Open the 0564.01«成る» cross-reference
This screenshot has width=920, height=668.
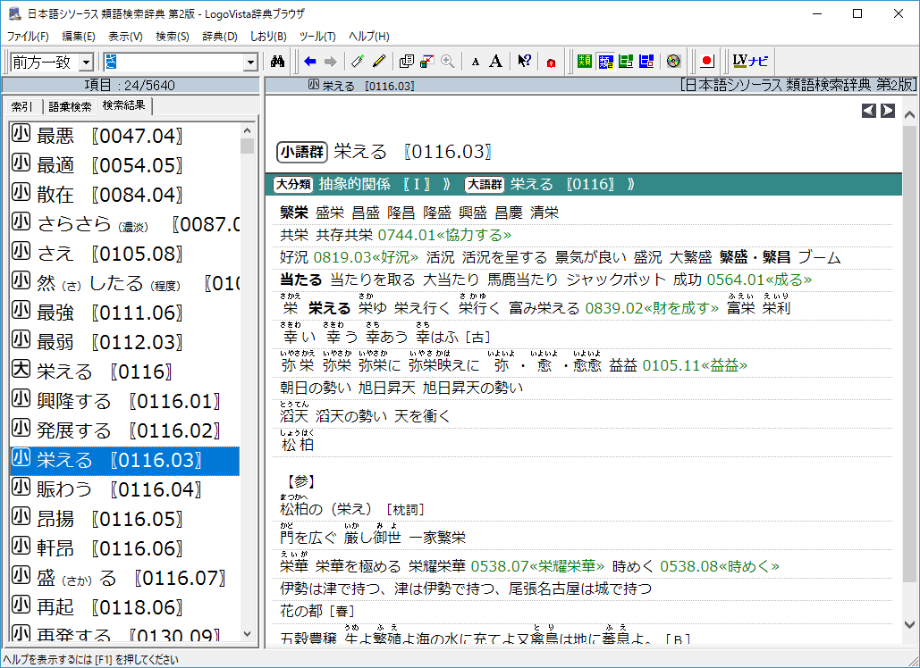(x=759, y=280)
